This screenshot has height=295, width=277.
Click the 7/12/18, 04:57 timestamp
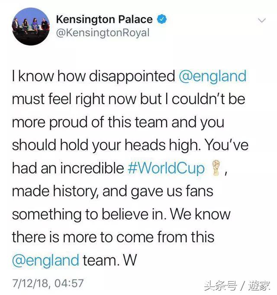(47, 283)
